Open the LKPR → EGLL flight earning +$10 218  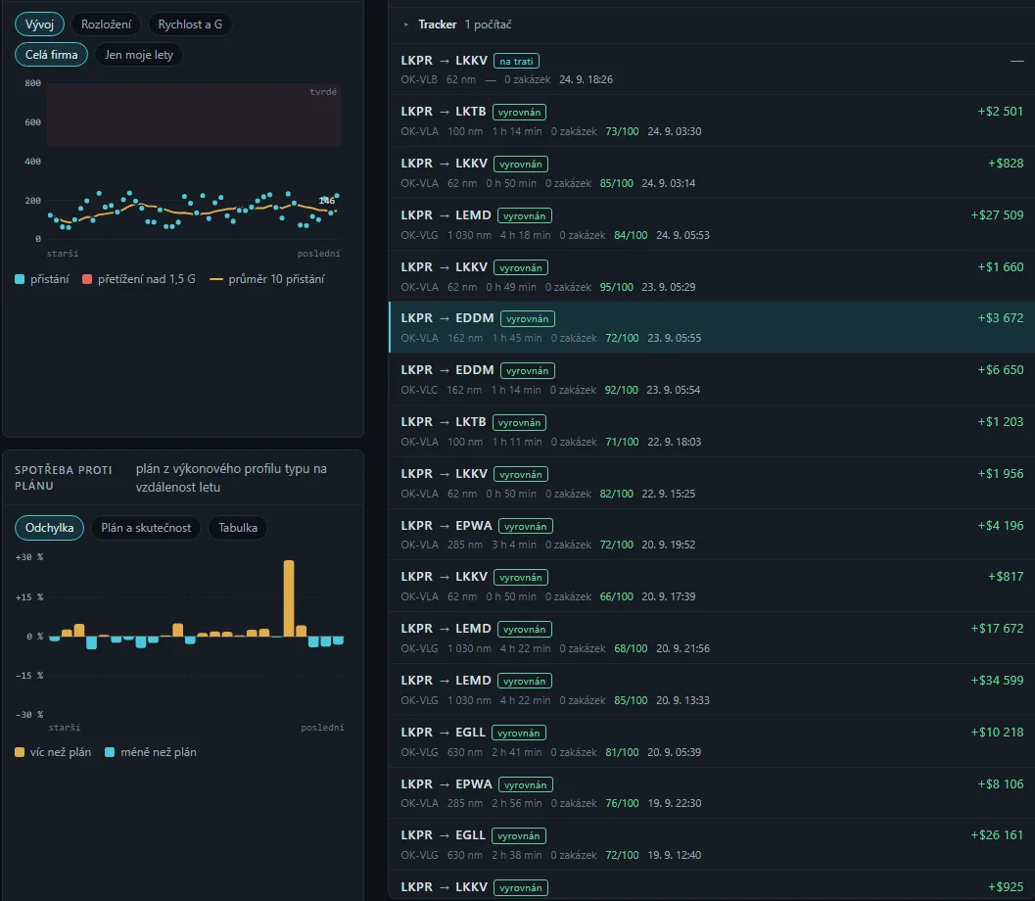point(712,742)
